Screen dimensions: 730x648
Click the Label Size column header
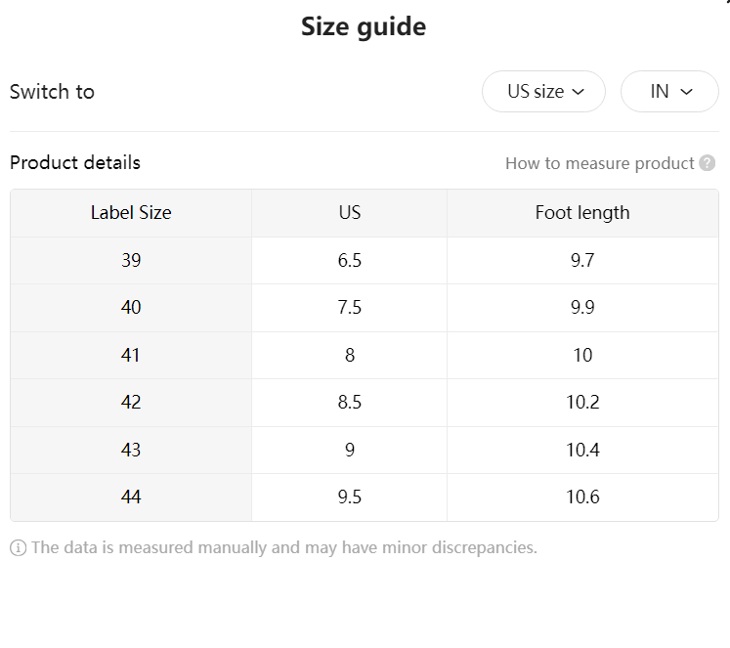click(x=131, y=213)
